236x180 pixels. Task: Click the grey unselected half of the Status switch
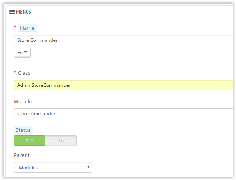click(61, 140)
